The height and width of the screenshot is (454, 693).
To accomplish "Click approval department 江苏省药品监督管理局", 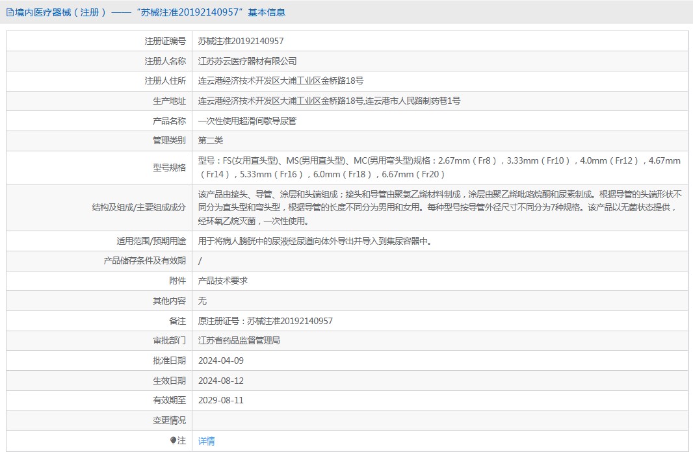I will pyautogui.click(x=239, y=340).
